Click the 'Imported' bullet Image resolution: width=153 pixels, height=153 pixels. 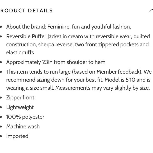17,136
